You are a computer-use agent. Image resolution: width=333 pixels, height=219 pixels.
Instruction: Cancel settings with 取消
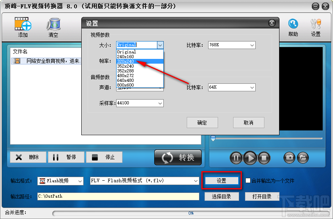[249, 123]
